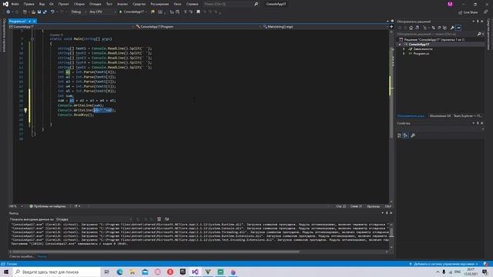Click the output panel horizontal scrollbar
This screenshot has width=493, height=277.
[155, 252]
